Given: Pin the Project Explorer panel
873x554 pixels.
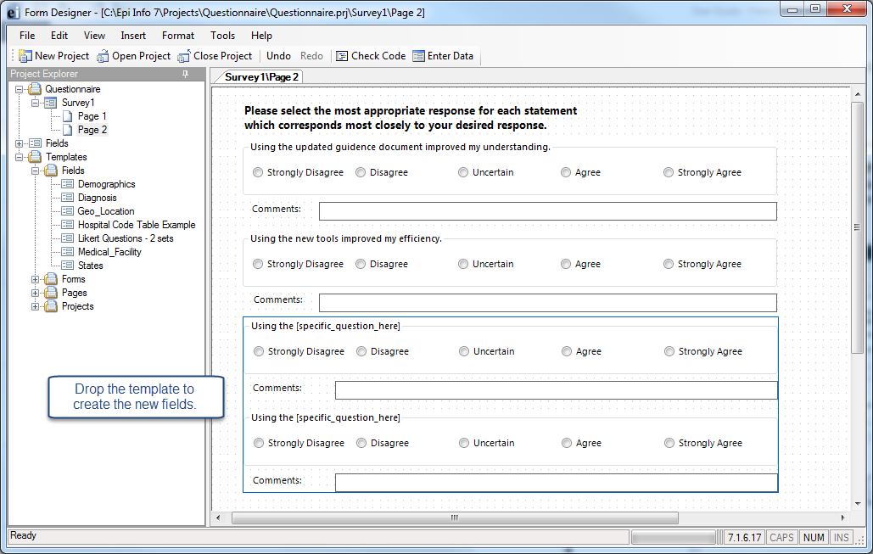Looking at the screenshot, I should 186,74.
